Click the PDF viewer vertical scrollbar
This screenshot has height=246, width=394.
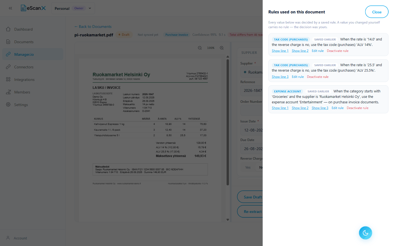(228, 122)
